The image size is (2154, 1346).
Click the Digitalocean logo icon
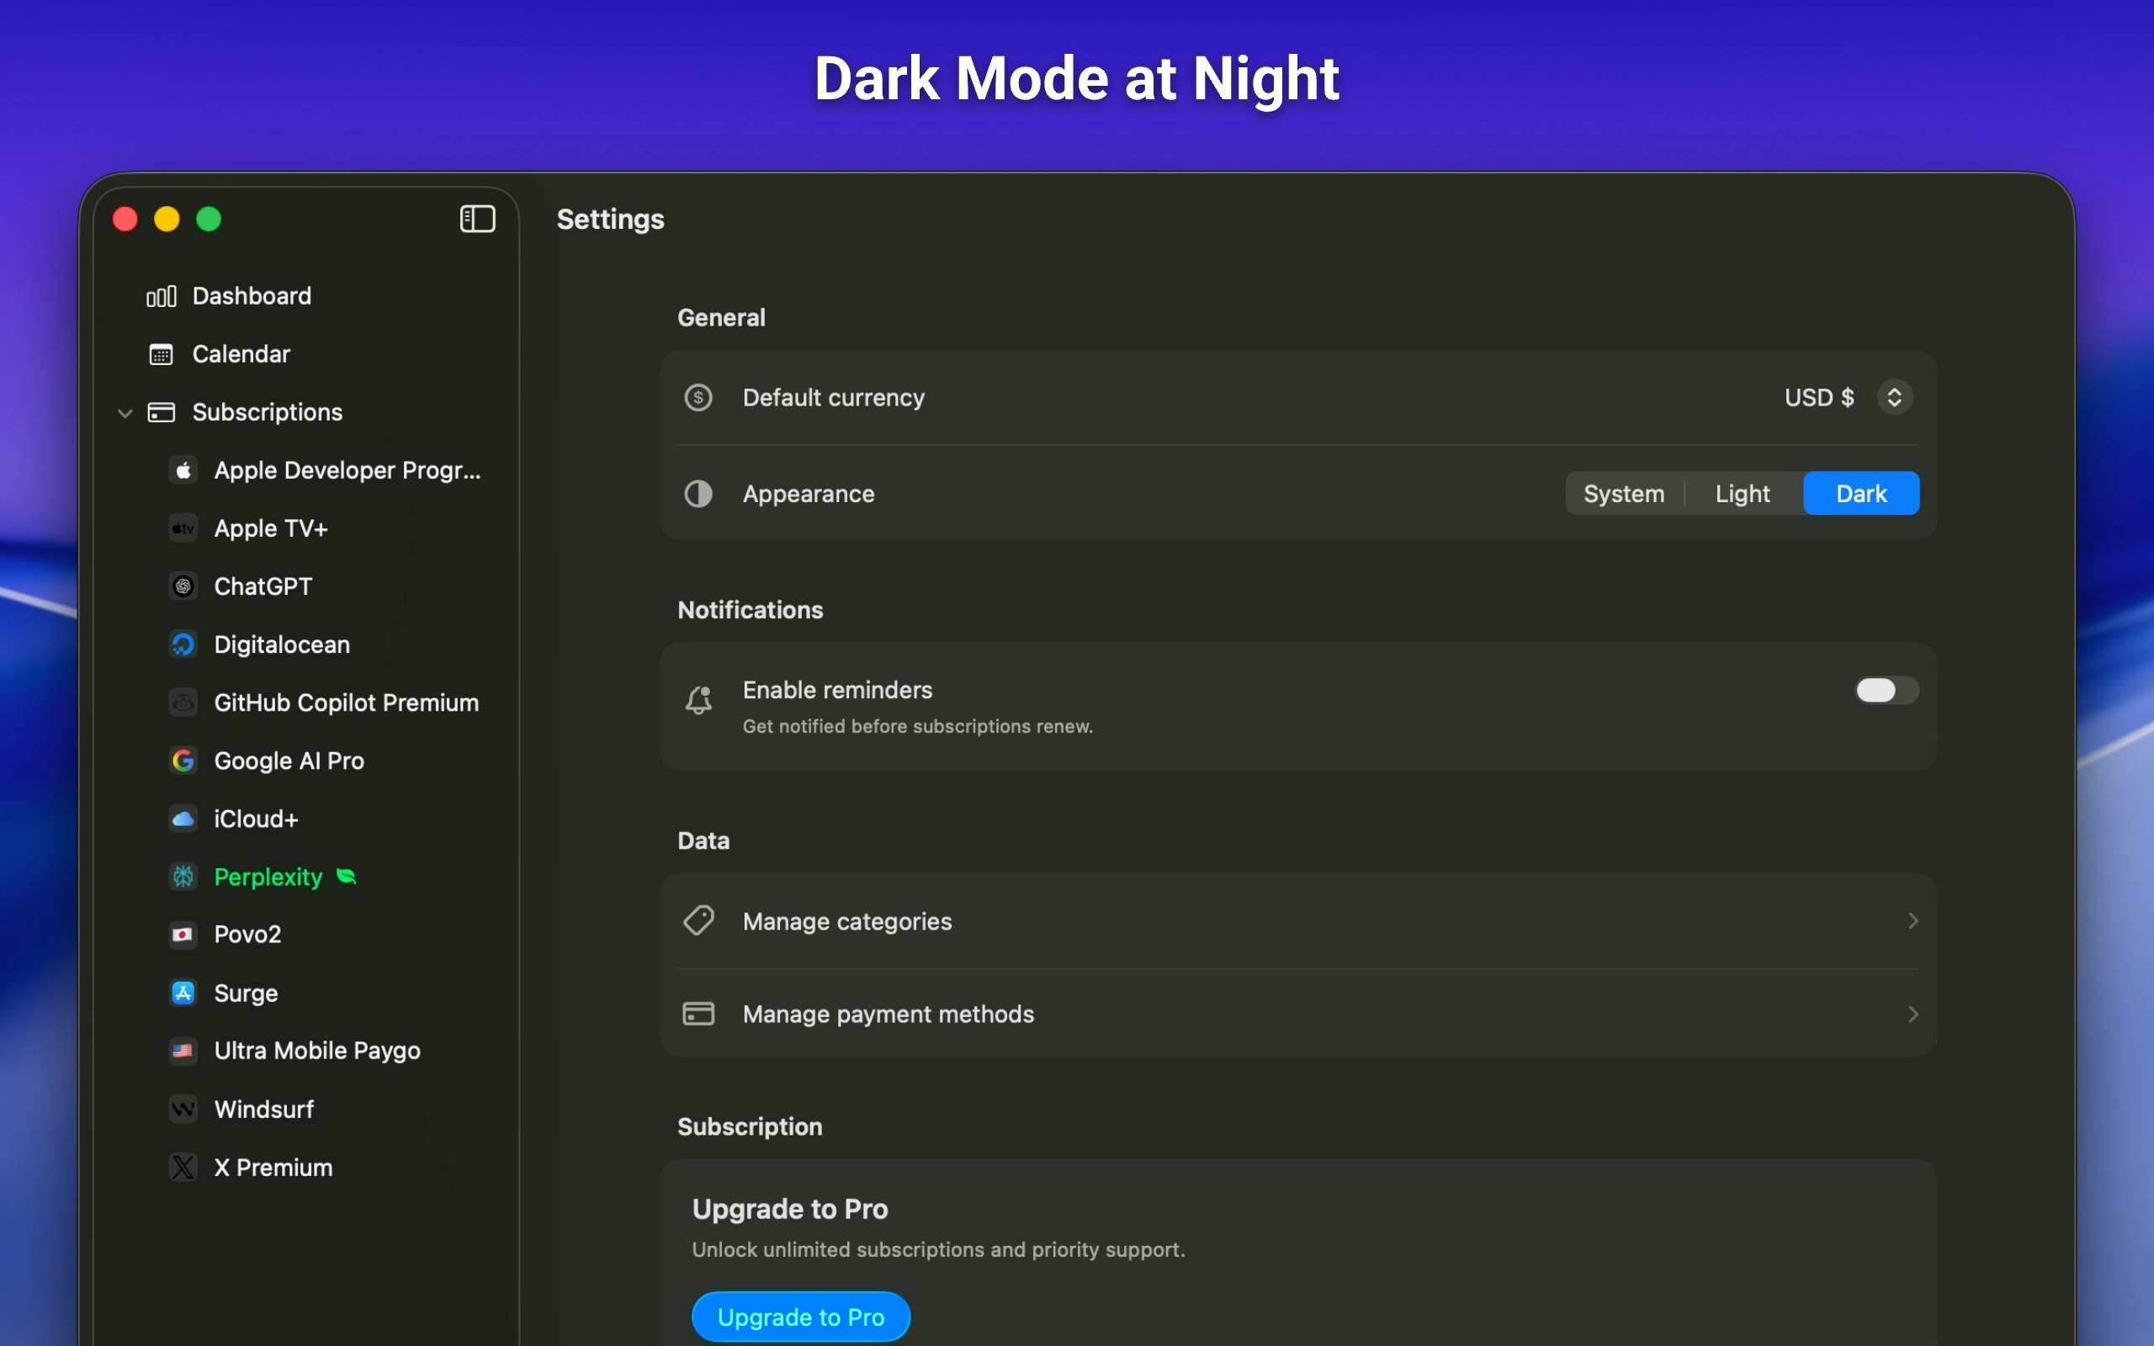click(x=183, y=644)
